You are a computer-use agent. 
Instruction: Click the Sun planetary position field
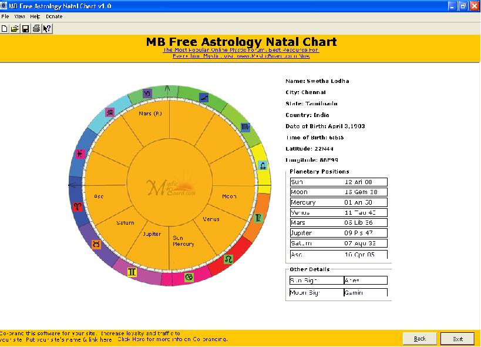[x=339, y=182]
